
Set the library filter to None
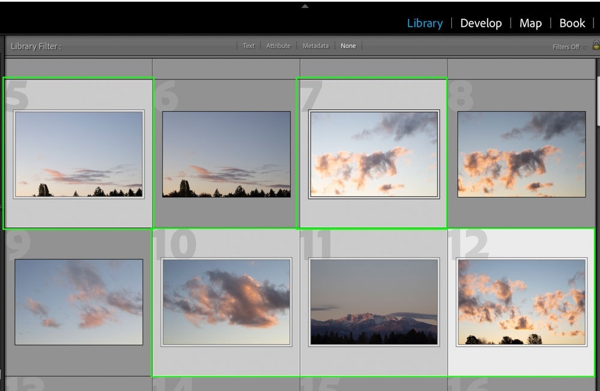click(x=348, y=46)
